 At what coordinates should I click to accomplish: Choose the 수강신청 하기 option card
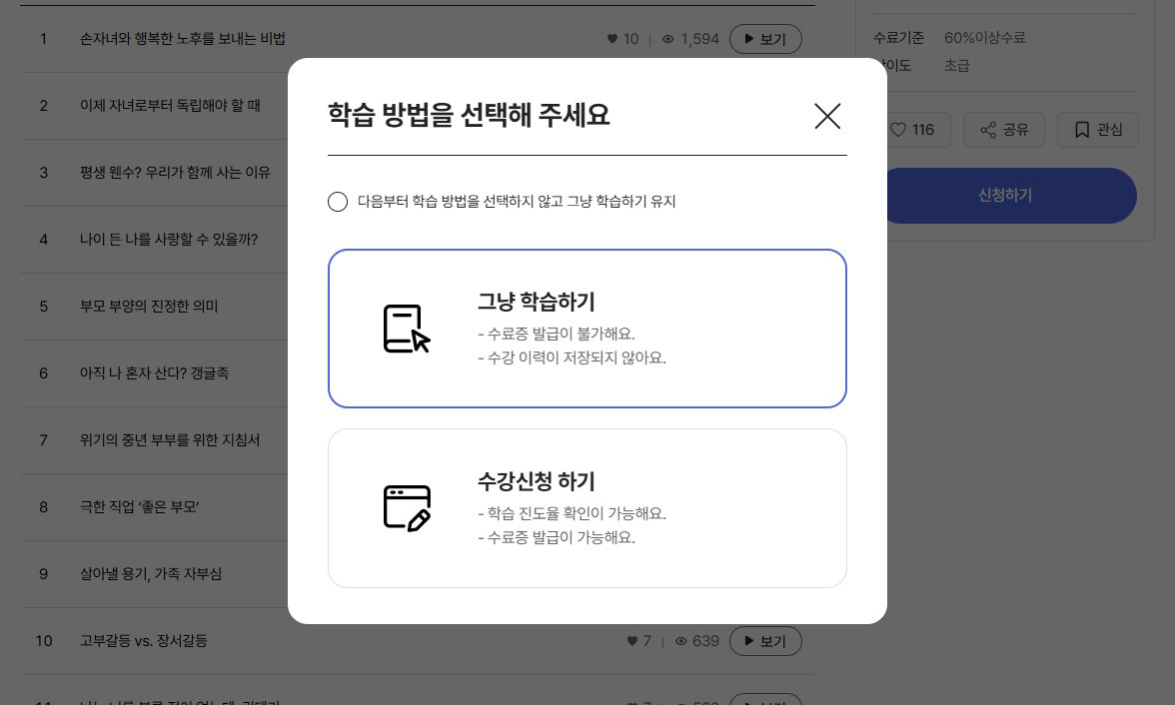[587, 508]
